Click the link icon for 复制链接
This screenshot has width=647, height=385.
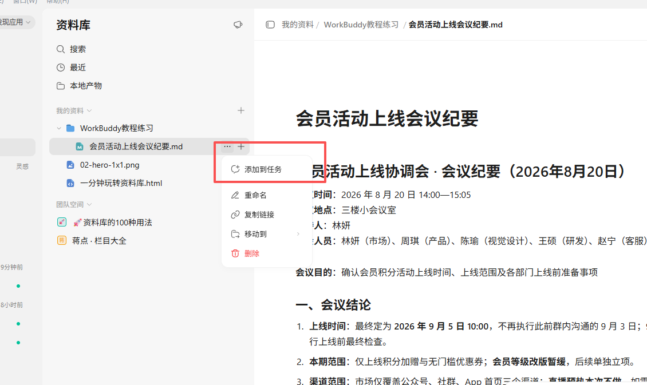pos(235,215)
